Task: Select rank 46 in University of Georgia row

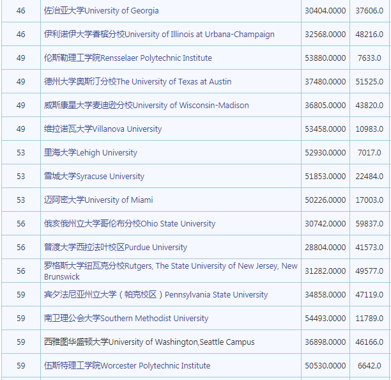Action: pos(21,11)
